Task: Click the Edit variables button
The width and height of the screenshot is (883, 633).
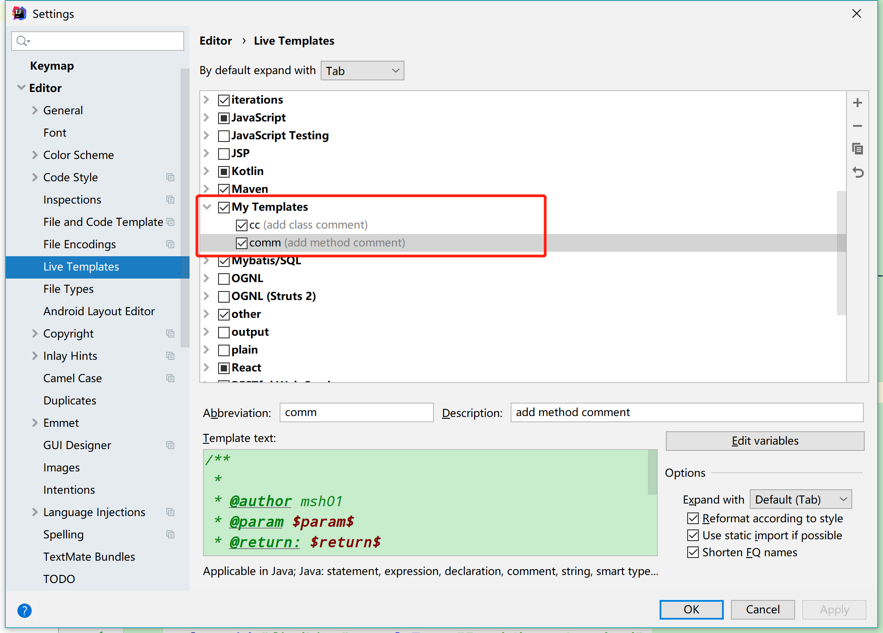Action: 764,441
